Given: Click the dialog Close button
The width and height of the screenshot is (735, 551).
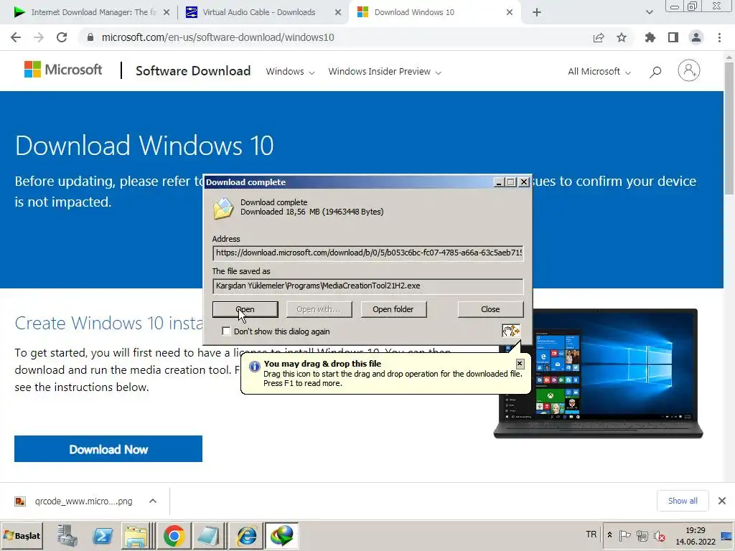Looking at the screenshot, I should [x=490, y=309].
